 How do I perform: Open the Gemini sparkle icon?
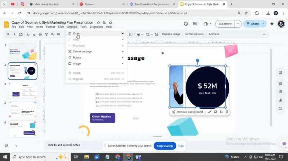click(x=272, y=24)
